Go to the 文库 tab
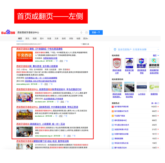 [56, 38]
